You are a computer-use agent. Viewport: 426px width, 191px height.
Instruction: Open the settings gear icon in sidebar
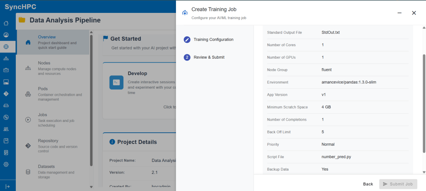6,164
